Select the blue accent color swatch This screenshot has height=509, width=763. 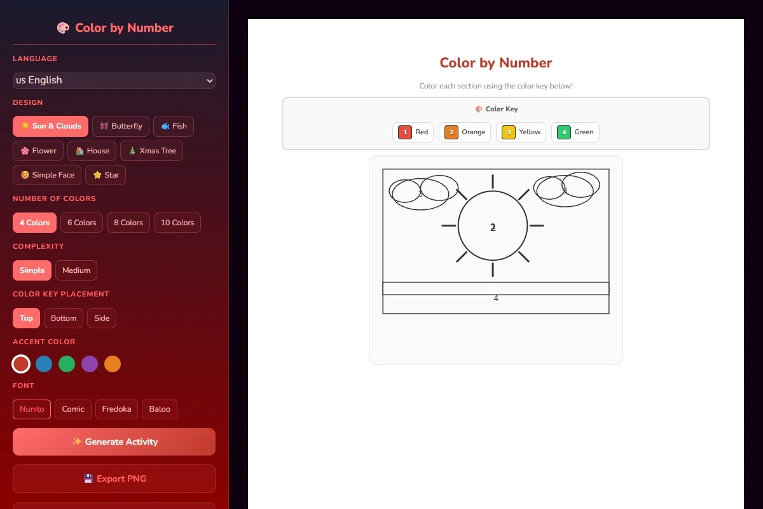pos(44,364)
